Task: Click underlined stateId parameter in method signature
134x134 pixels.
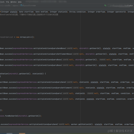Action: pyautogui.click(x=14, y=12)
